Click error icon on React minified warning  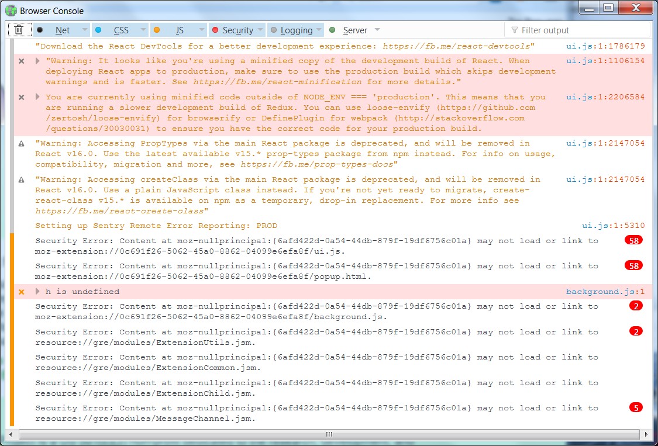point(22,61)
